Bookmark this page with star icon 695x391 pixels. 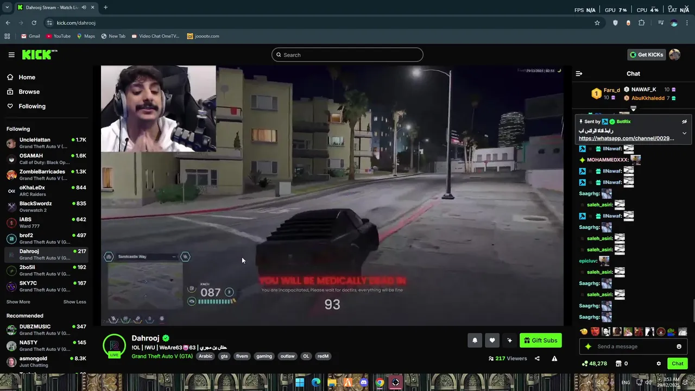[597, 23]
